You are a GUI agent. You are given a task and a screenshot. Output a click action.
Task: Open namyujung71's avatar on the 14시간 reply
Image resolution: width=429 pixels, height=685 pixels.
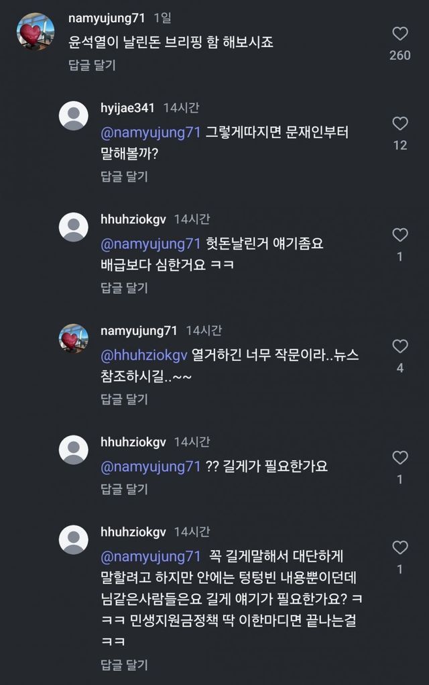tap(74, 338)
